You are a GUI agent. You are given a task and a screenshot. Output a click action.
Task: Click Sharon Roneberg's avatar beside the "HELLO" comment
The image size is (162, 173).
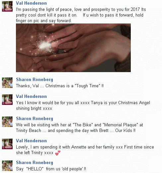point(7,166)
